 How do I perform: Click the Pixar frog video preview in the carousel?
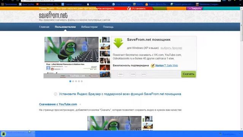coord(72,49)
